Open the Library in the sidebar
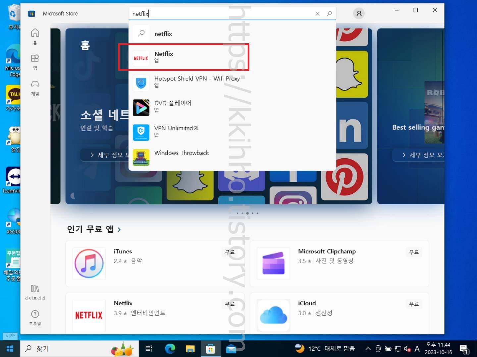Viewport: 477px width, 357px height. [35, 293]
